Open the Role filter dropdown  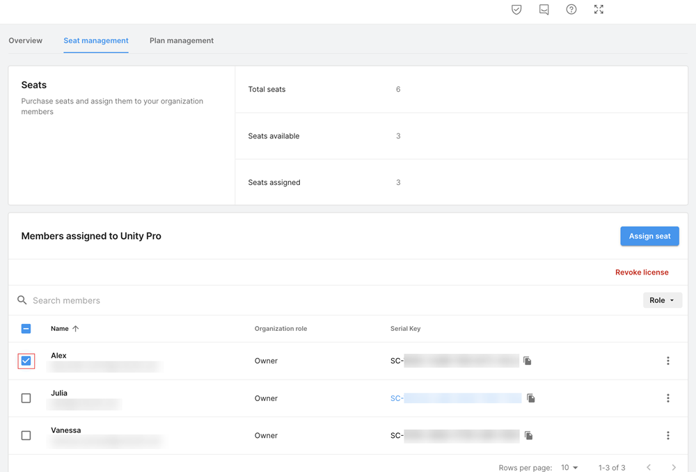coord(663,300)
